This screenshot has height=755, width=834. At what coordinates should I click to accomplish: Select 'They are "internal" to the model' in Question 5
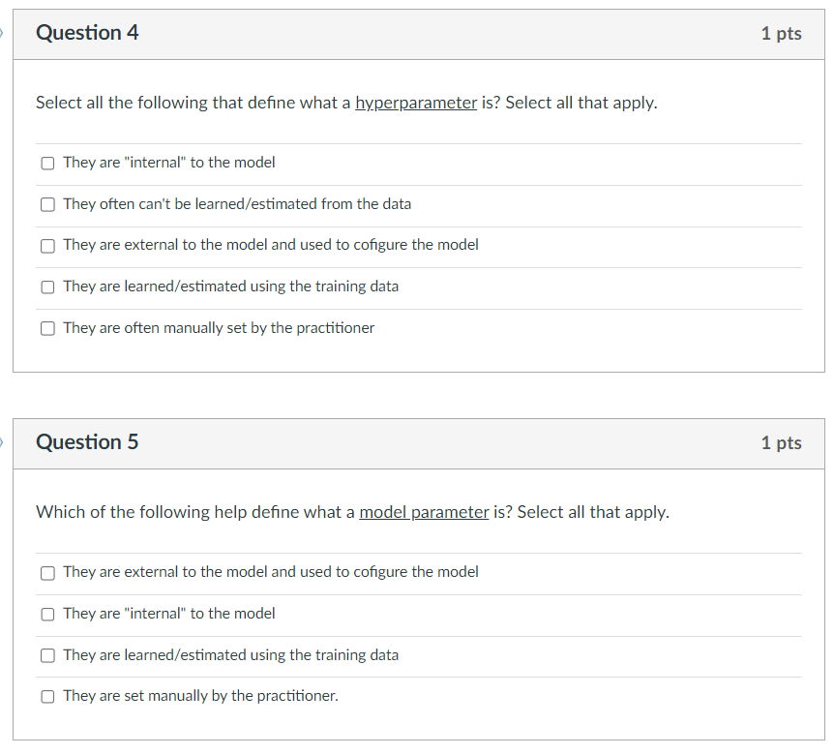coord(47,614)
